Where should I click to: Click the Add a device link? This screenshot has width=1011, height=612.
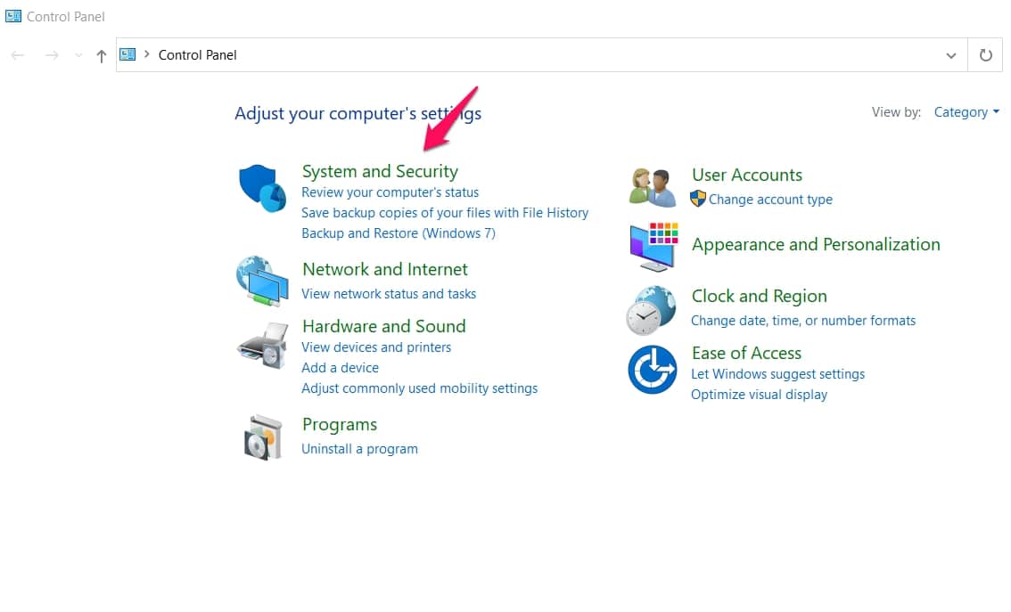[340, 368]
